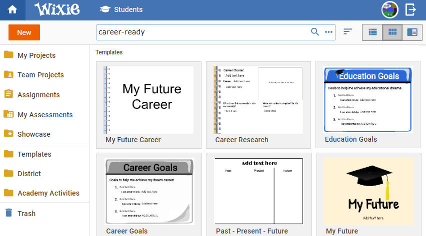Switch to grid thumbnail view

pos(392,32)
